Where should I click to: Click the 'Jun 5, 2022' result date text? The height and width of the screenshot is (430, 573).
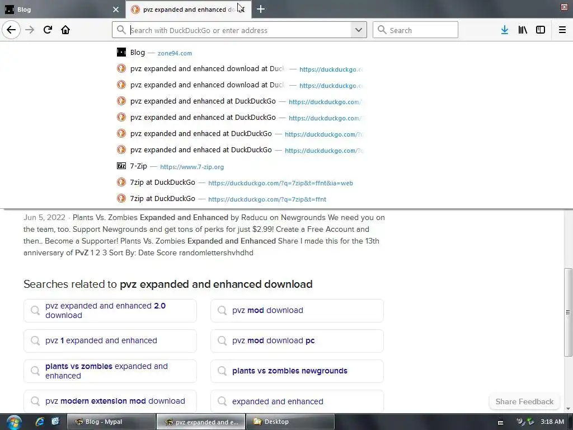tap(44, 218)
